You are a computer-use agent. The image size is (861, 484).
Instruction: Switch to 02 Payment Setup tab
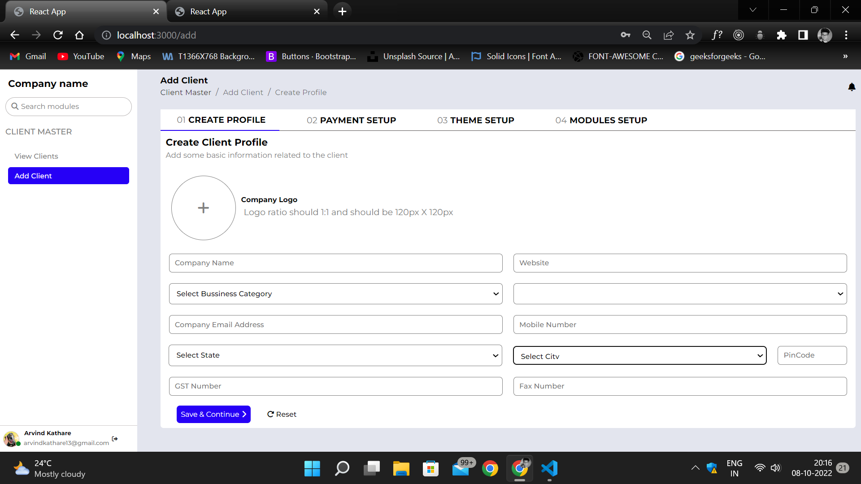click(x=351, y=120)
